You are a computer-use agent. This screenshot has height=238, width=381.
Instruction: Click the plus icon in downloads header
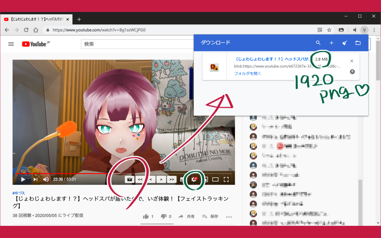331,43
